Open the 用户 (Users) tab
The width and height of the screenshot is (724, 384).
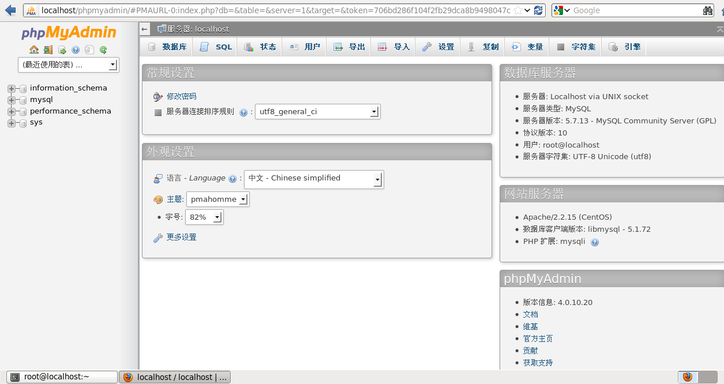305,47
